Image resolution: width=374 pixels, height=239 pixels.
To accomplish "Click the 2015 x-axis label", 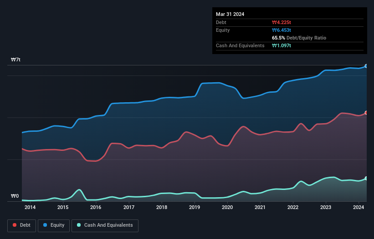I will click(x=63, y=207).
